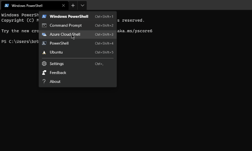Click the Ctrl+Shift+4 shortcut label

pyautogui.click(x=104, y=43)
